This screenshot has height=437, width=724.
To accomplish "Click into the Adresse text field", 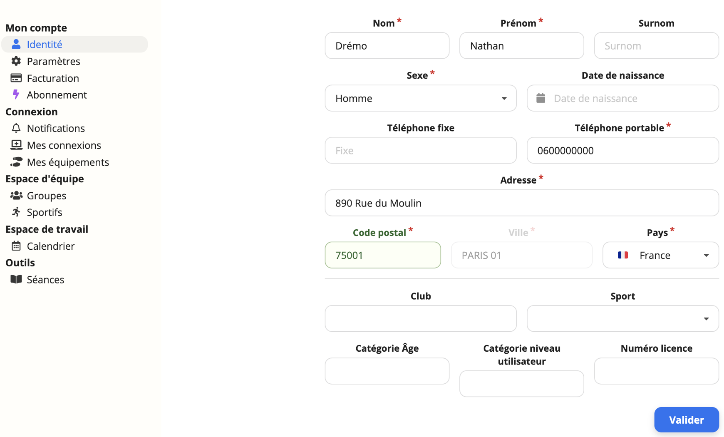I will tap(521, 203).
